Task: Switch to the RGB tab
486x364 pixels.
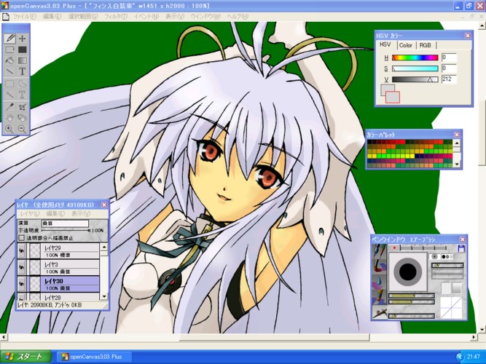Action: (x=426, y=45)
